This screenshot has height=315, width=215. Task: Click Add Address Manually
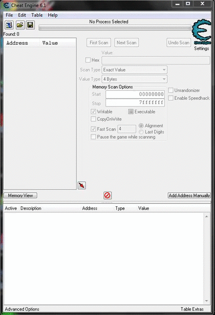pos(189,195)
